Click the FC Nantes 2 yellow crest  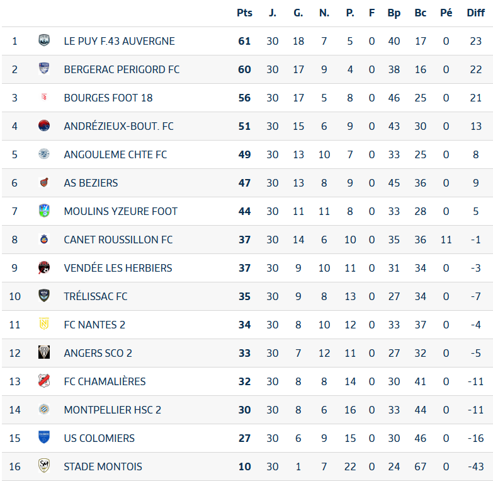(44, 324)
